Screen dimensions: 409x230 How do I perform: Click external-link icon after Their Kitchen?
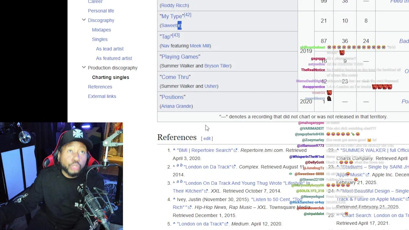point(206,191)
